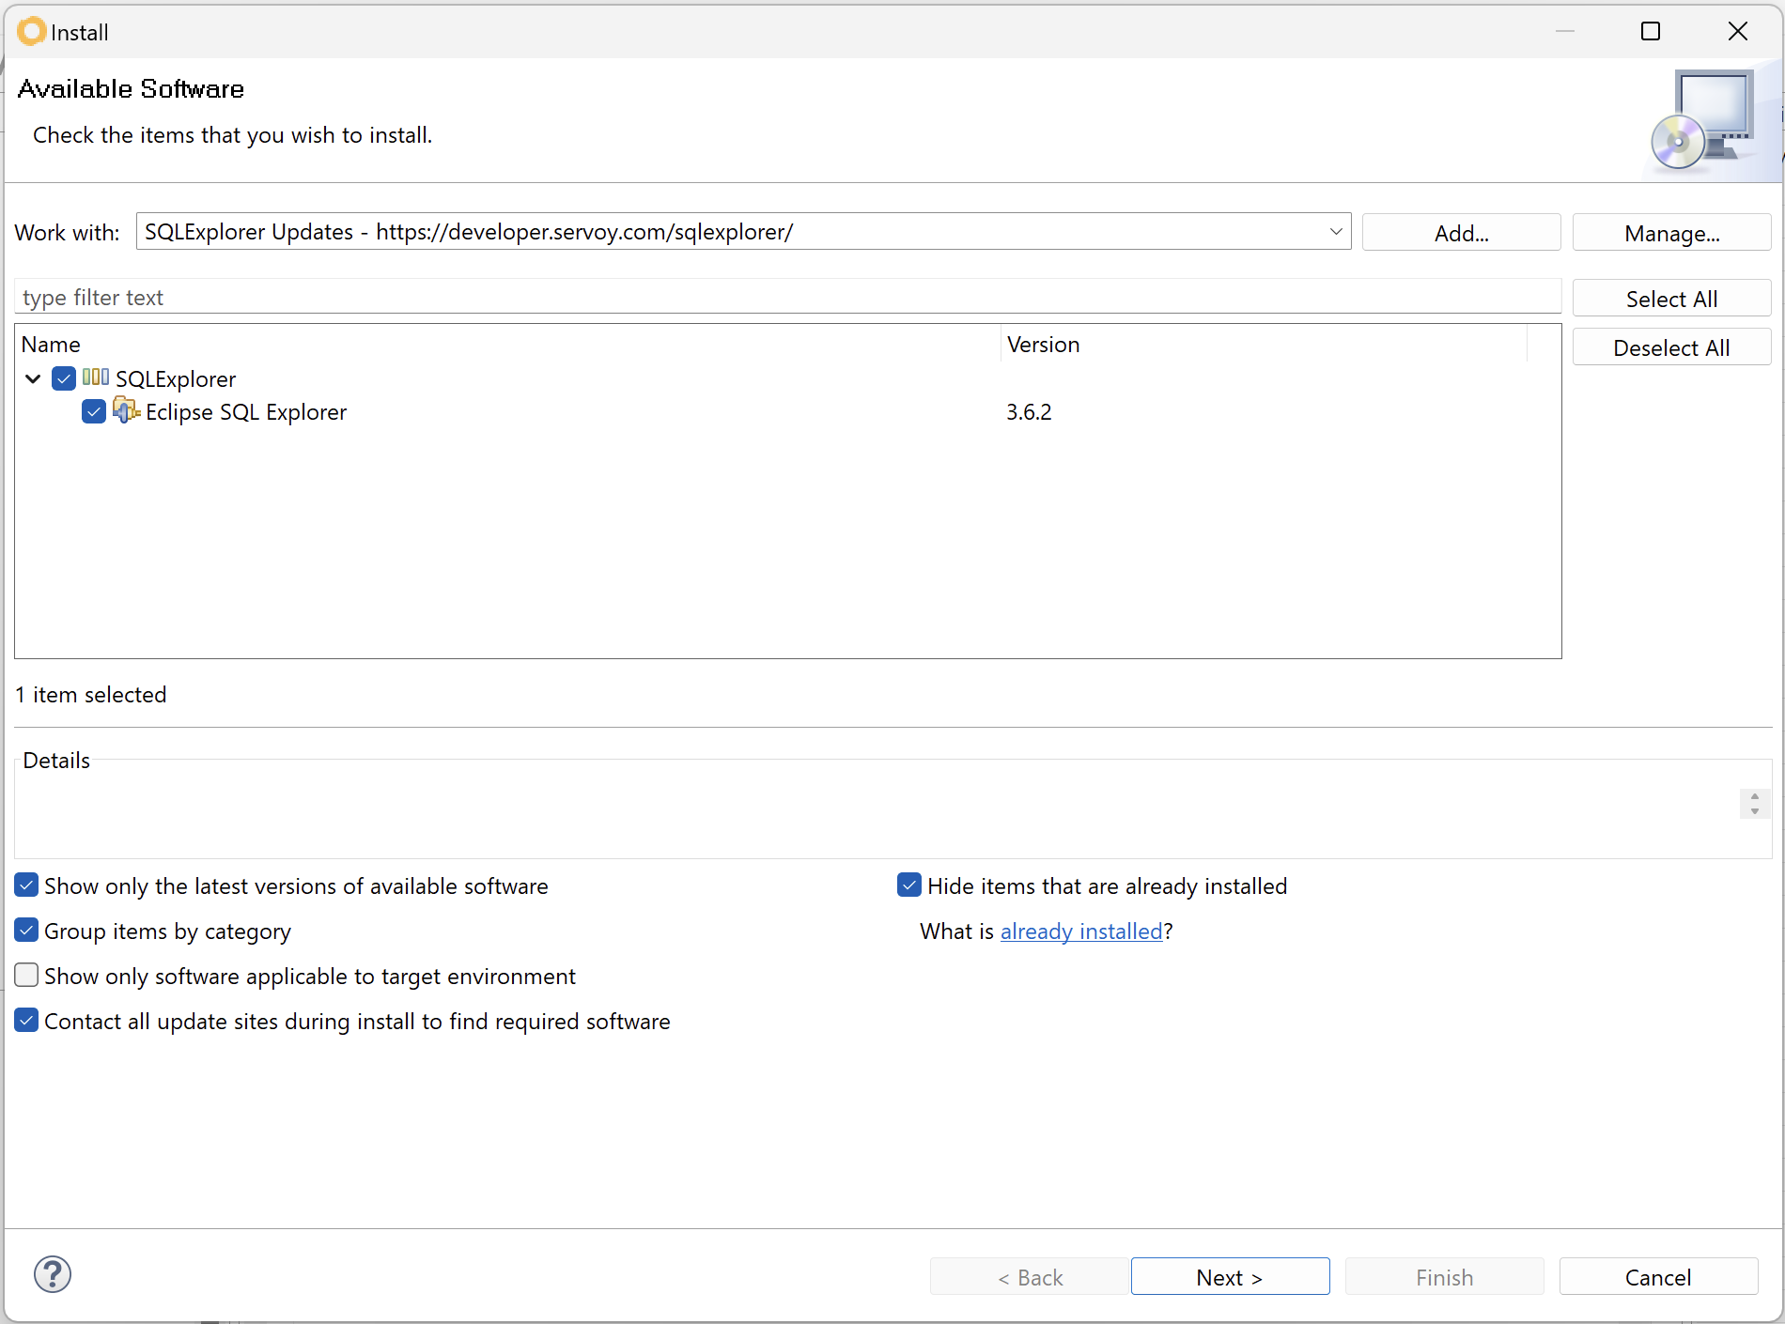Click the Install icon in the title bar
Viewport: 1785px width, 1324px height.
(31, 31)
